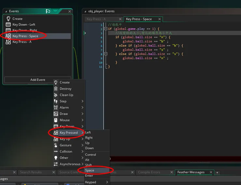Open the Collision submenu arrow
Screen dimensions: 241x185
coord(82,152)
